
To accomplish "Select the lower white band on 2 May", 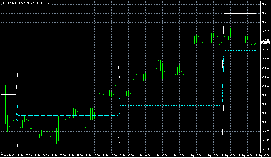I will point(170,144).
